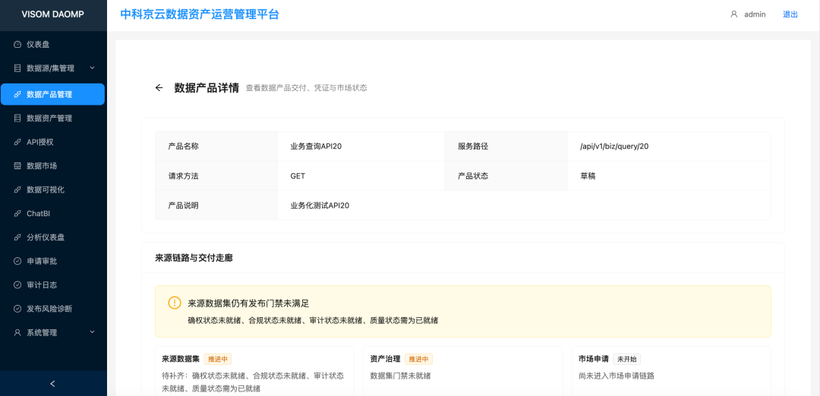Click the 推进中 tag beside 资产治理
The image size is (820, 396).
pos(418,359)
